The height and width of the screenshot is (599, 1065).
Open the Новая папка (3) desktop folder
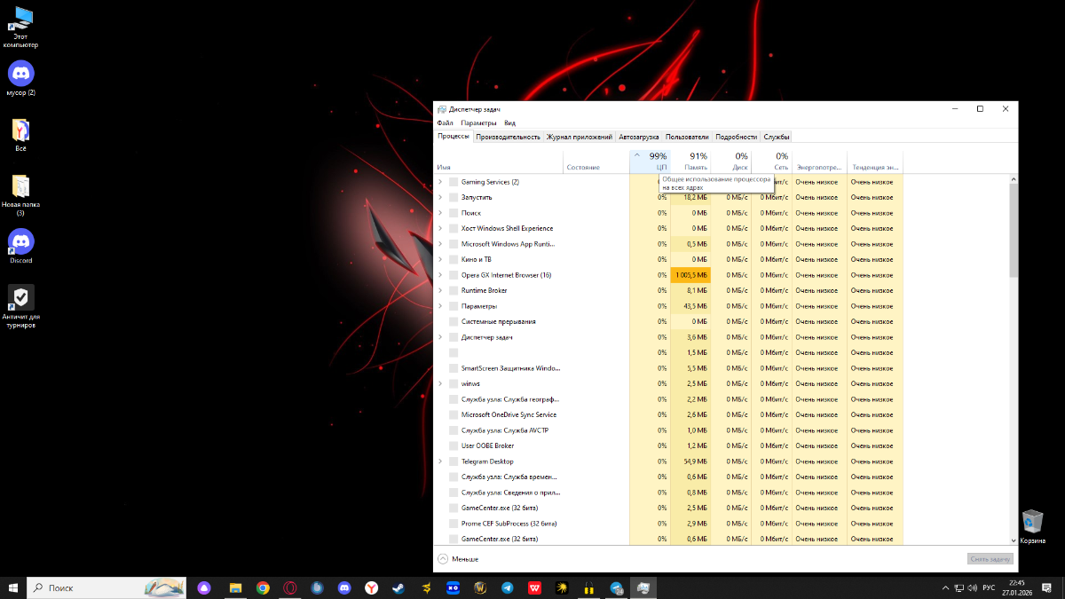(20, 186)
